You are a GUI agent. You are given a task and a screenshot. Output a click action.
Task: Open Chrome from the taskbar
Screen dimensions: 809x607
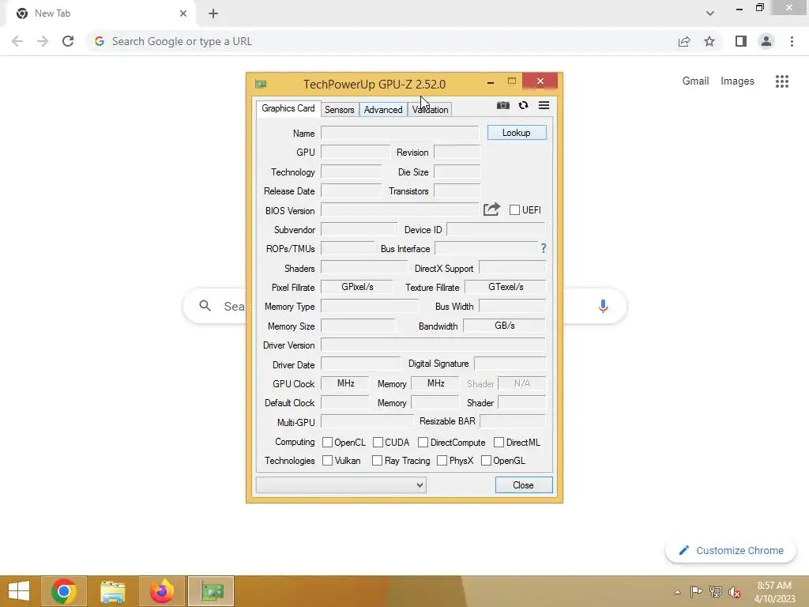click(64, 591)
